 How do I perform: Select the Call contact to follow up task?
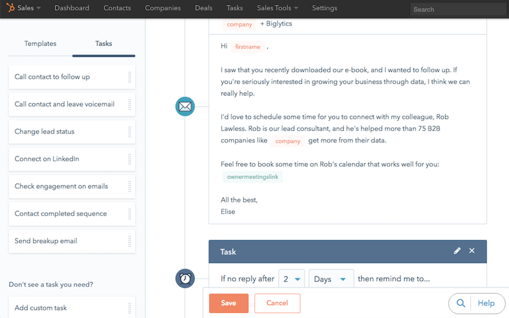[72, 77]
